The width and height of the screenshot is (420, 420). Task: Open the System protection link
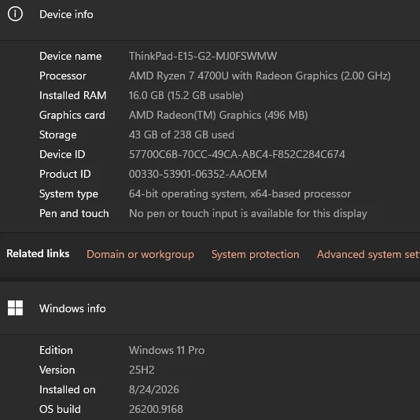[256, 254]
